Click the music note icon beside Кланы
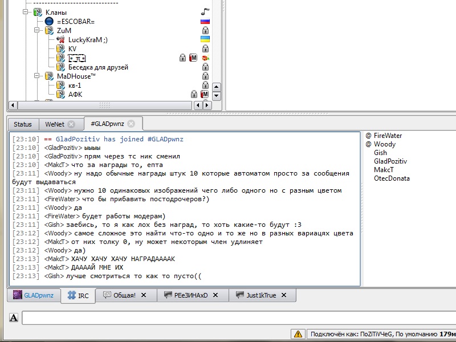 205,12
